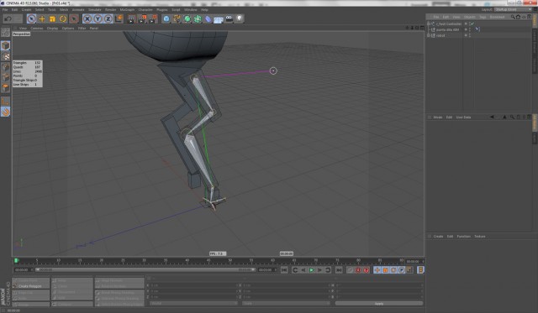Toggle the X axis lock
This screenshot has height=313, width=538.
87,18
